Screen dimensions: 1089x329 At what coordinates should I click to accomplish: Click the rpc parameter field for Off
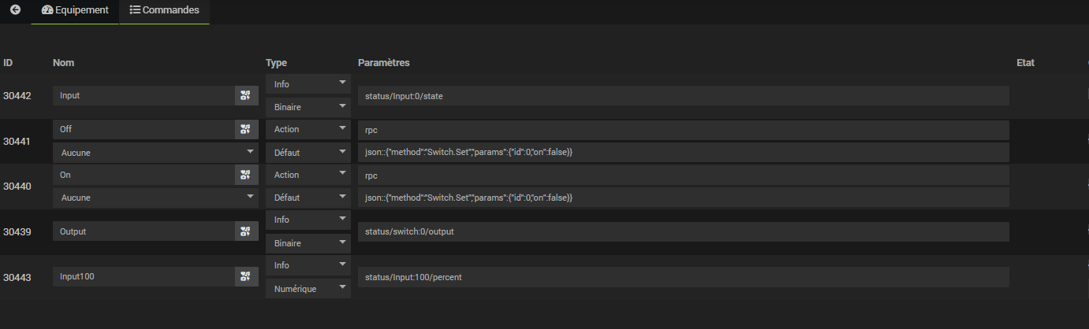683,129
